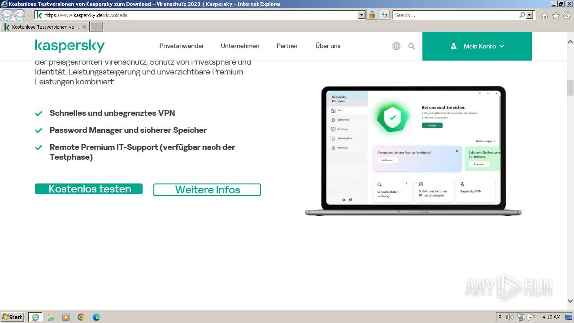Screen dimensions: 574x323
Task: Click the Kaspersky logo in the site header
Action: [70, 46]
